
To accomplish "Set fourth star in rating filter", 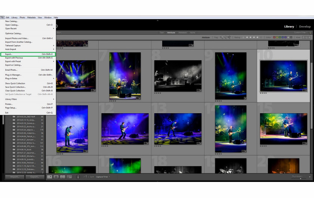I will coord(258,37).
